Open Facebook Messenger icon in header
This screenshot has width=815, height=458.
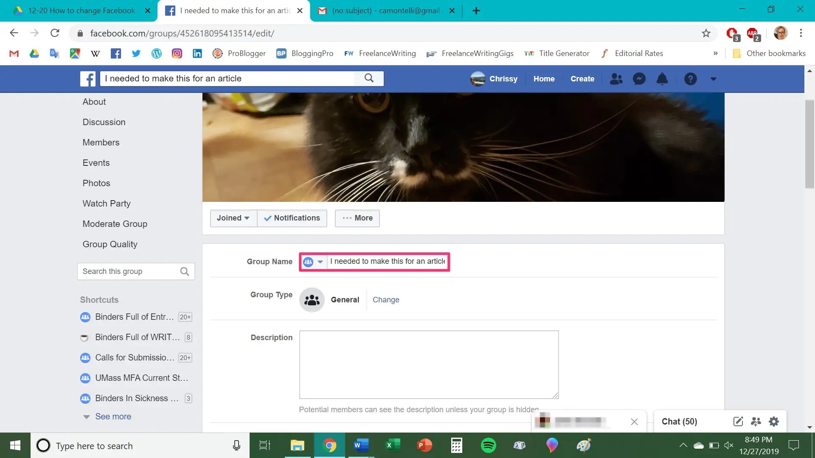639,79
